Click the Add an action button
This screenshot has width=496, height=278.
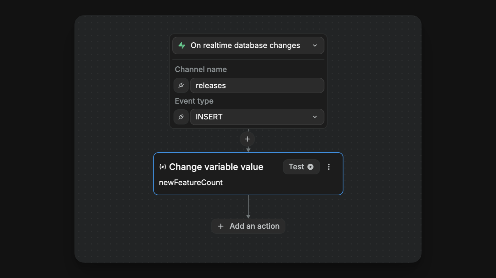pos(248,226)
